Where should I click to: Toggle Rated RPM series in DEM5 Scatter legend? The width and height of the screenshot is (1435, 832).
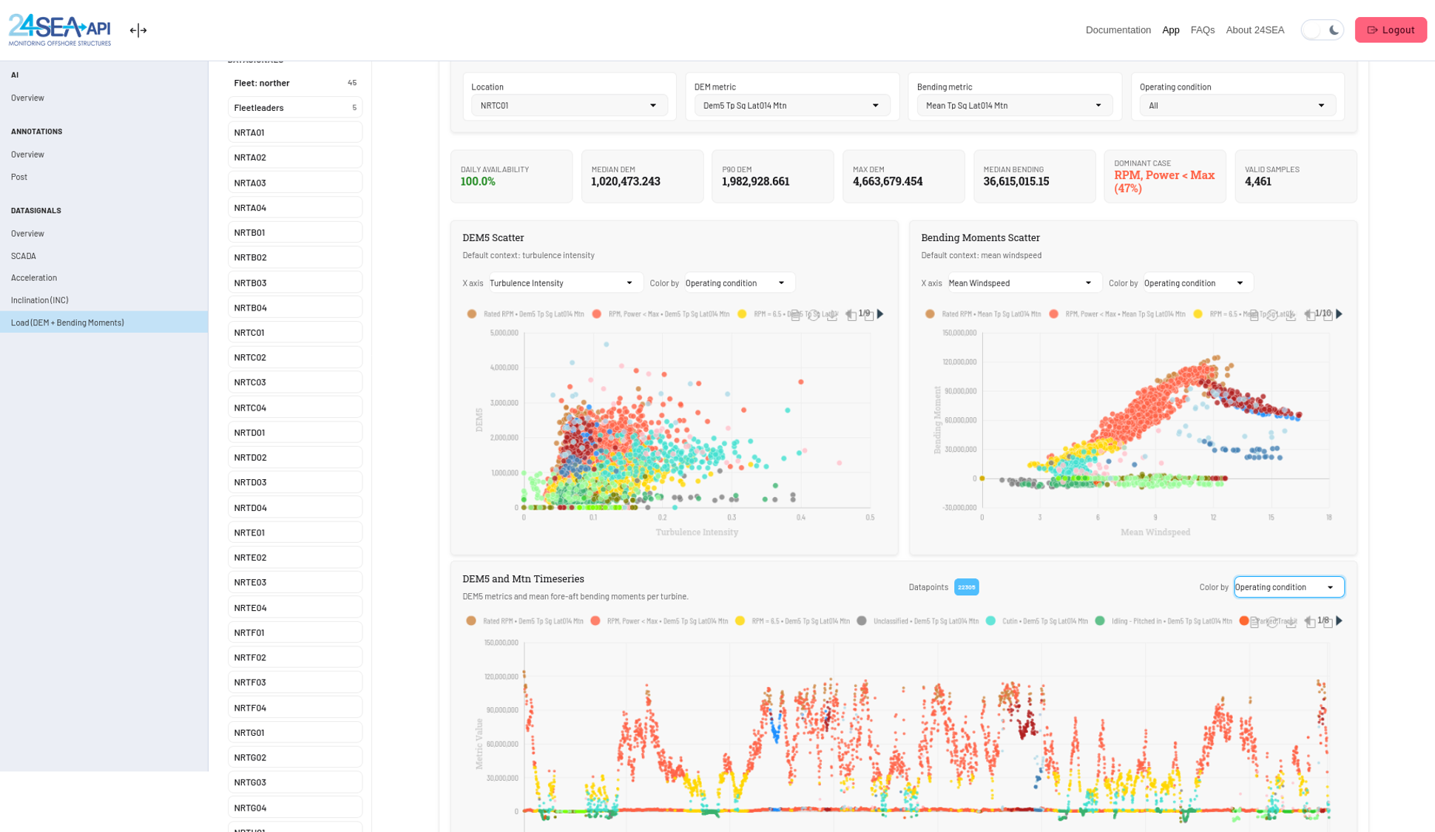pos(525,314)
